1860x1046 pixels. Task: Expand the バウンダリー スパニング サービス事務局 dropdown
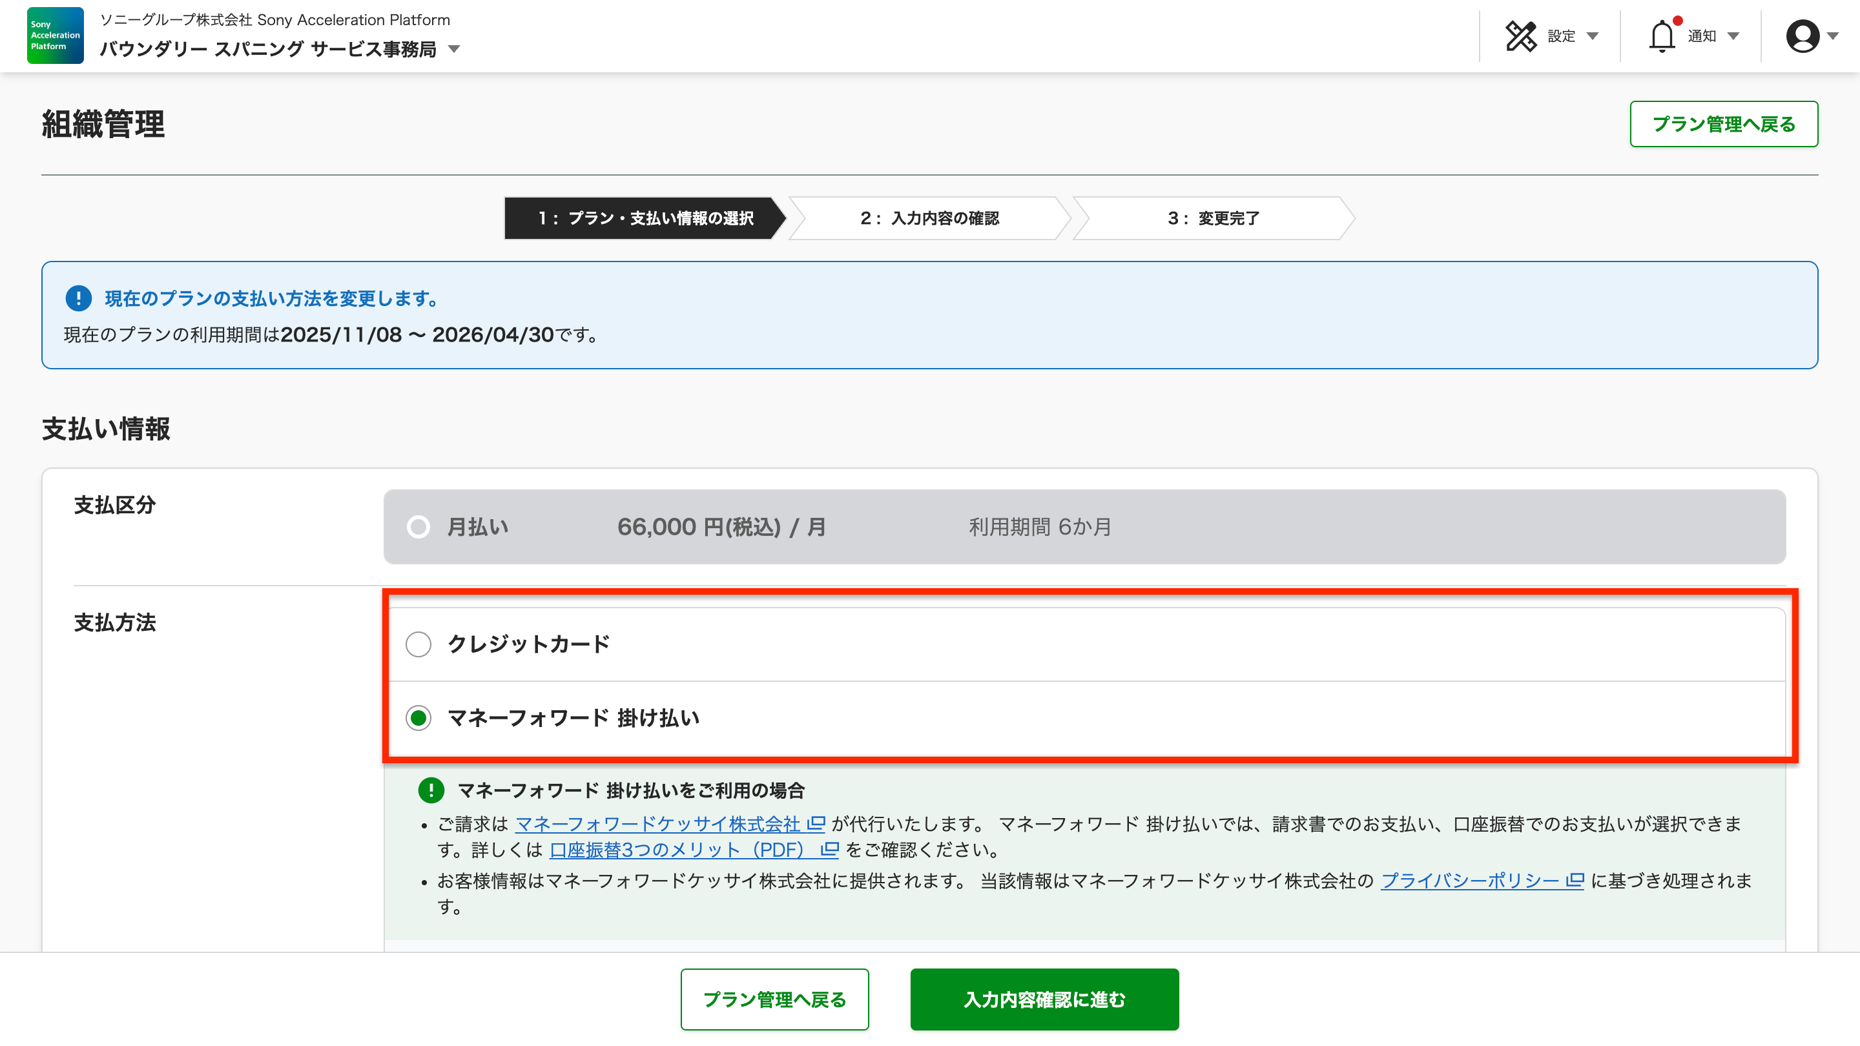(454, 49)
